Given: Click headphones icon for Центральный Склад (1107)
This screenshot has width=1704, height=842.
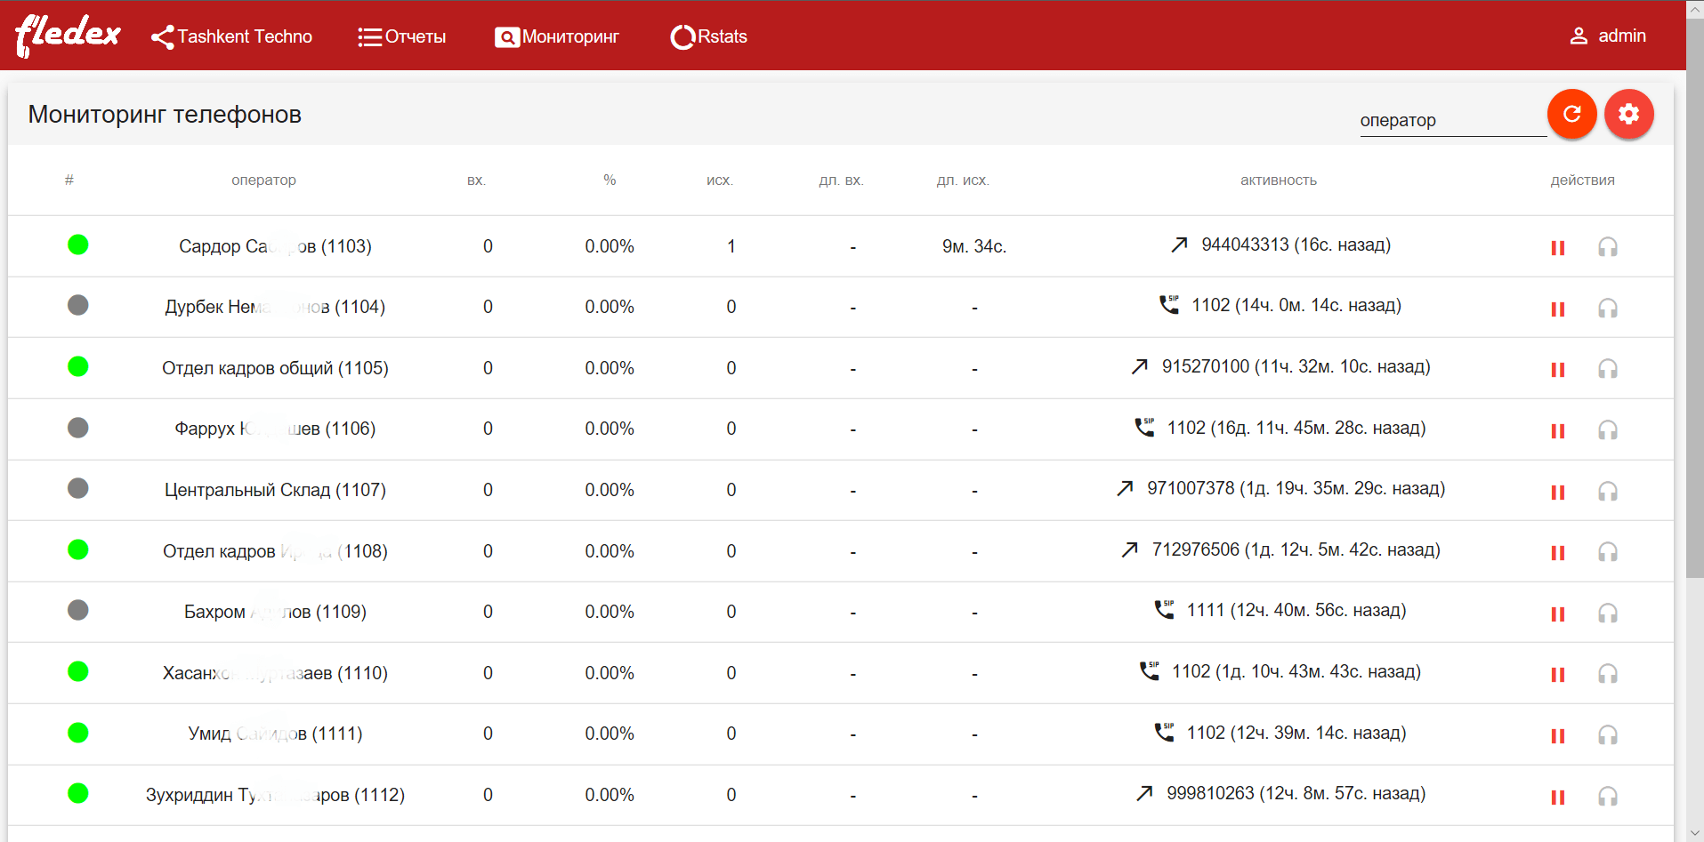Looking at the screenshot, I should click(1608, 492).
